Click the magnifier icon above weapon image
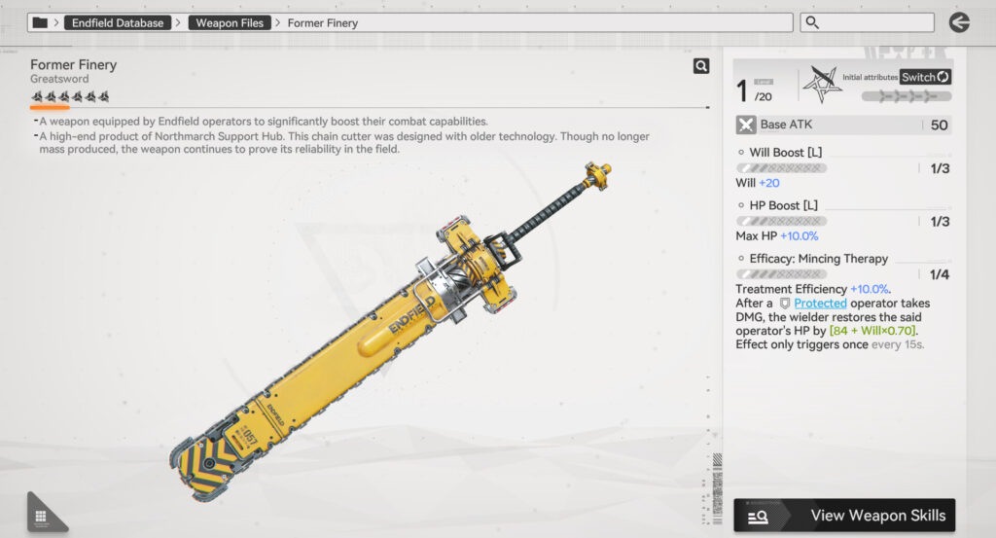Viewport: 996px width, 538px height. coord(700,66)
